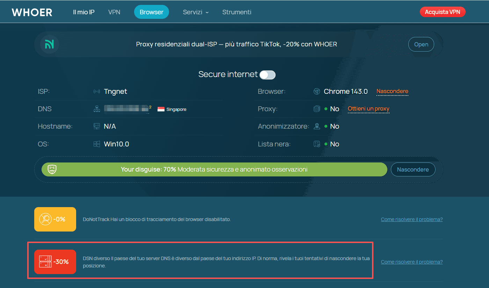Click Nascondere link next to Chrome 143.0
The height and width of the screenshot is (288, 489).
click(392, 91)
